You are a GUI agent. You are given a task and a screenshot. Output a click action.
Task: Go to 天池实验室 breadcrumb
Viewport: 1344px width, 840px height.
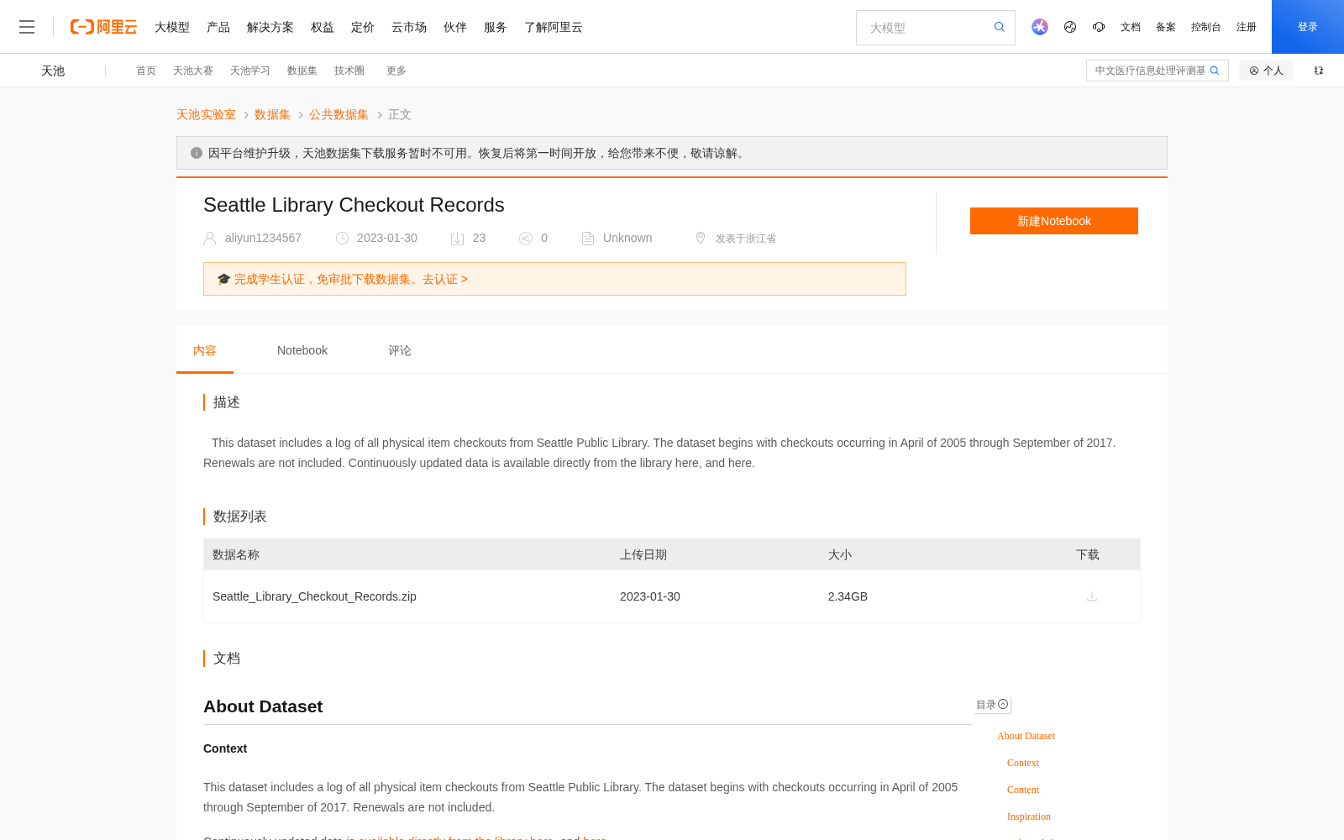coord(206,114)
